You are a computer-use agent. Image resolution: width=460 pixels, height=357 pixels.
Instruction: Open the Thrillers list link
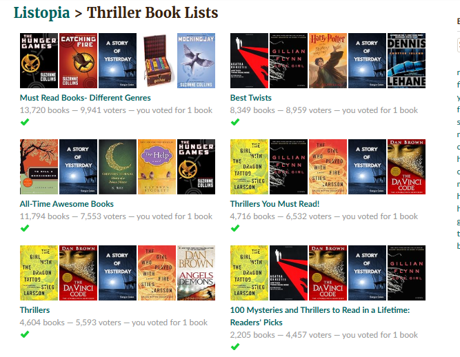pos(34,310)
